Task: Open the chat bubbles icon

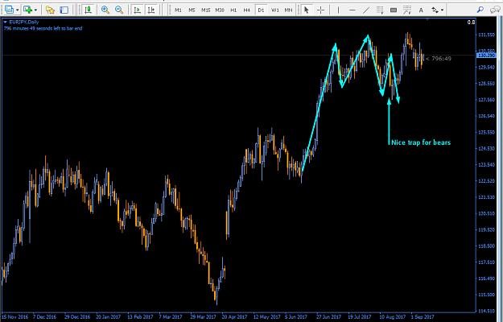Action: [495, 10]
